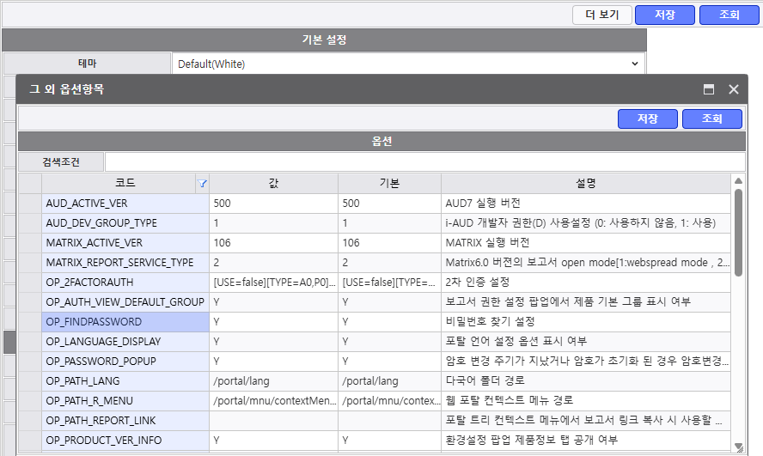Close the 그 외 옵션항목 dialog
Viewport: 763px width, 456px height.
coord(734,89)
